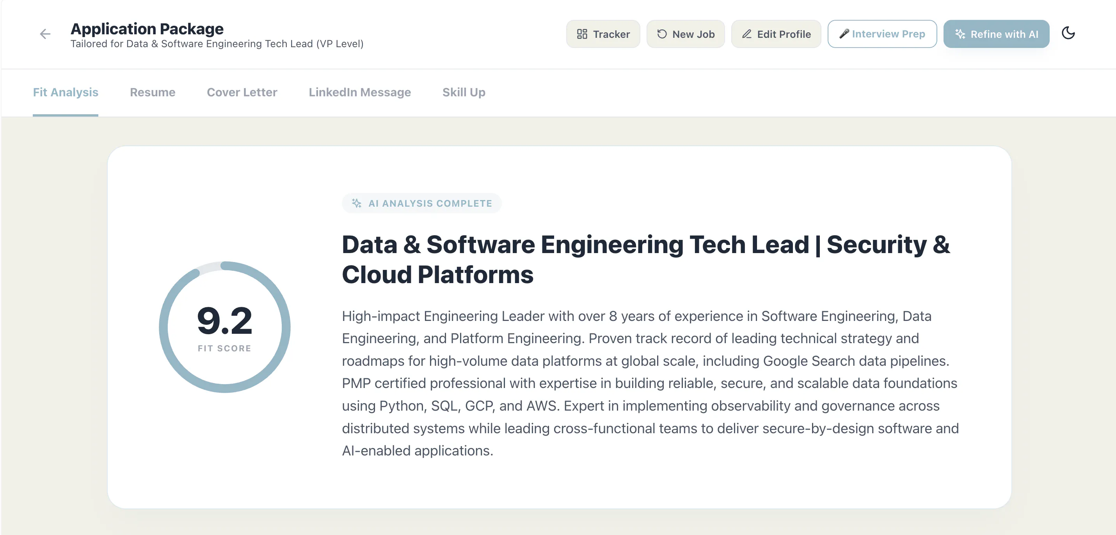Viewport: 1116px width, 535px height.
Task: Select Refine with AI button
Action: click(996, 34)
